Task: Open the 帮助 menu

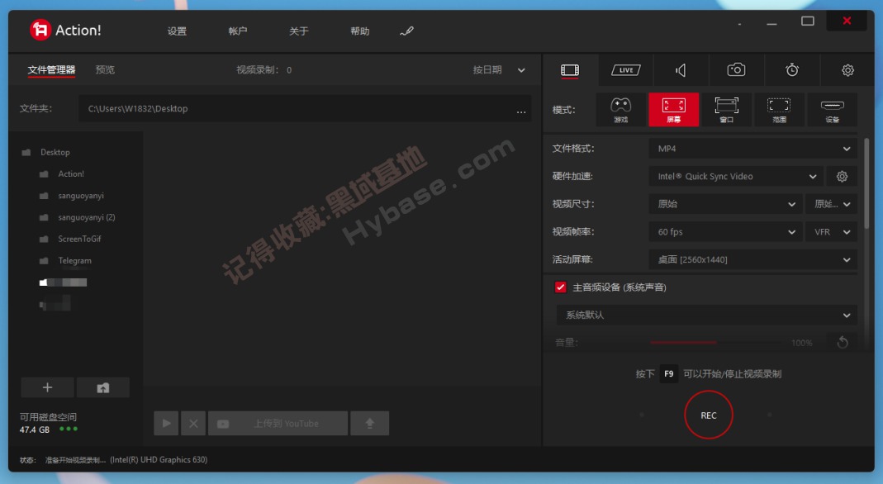Action: (360, 31)
